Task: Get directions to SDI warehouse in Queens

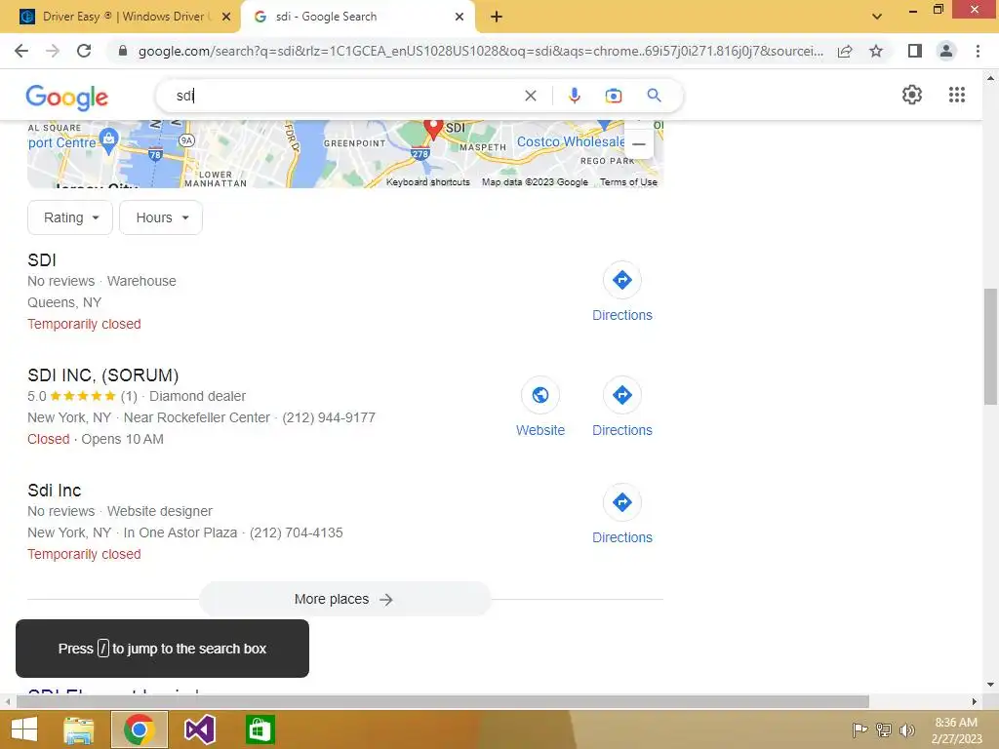Action: coord(621,292)
